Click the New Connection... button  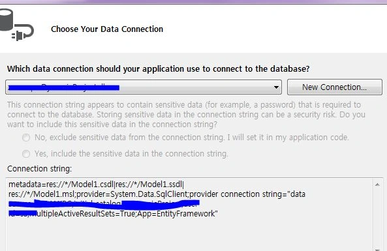tap(334, 87)
